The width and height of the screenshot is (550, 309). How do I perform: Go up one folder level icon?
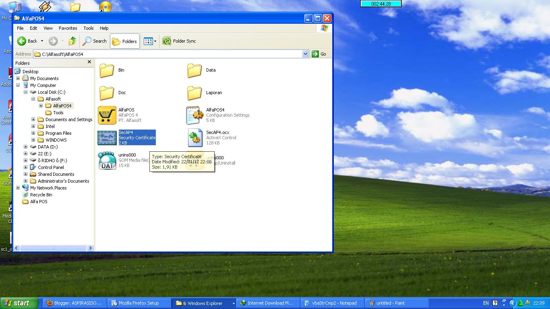coord(72,41)
